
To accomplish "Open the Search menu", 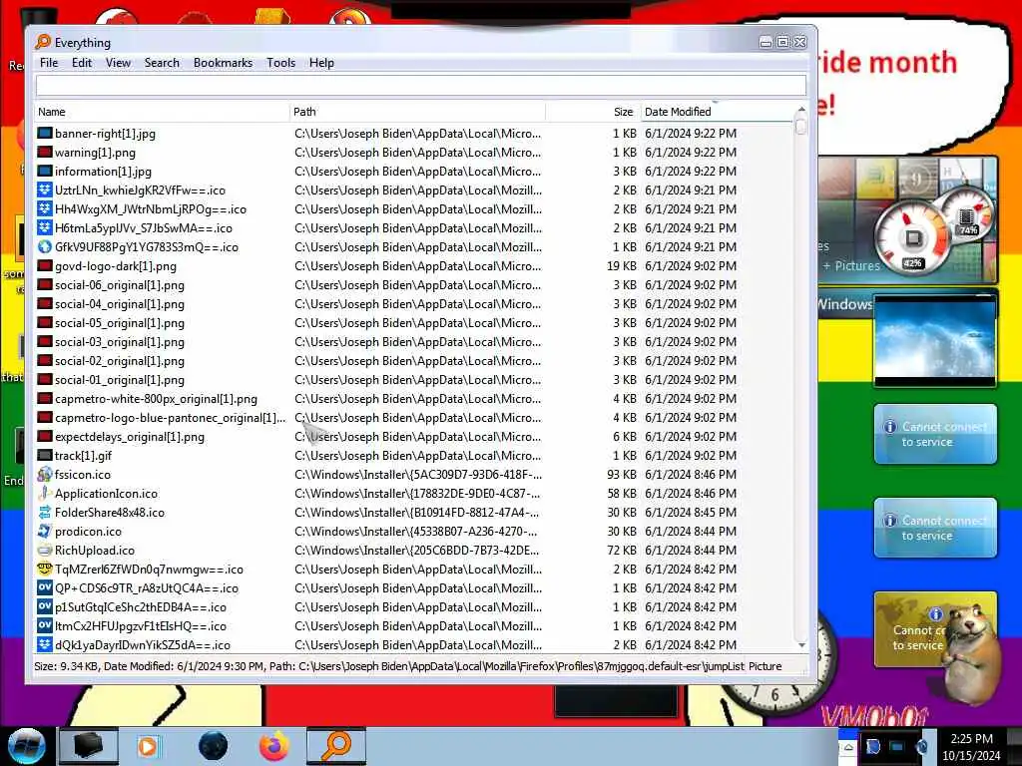I will (x=162, y=63).
